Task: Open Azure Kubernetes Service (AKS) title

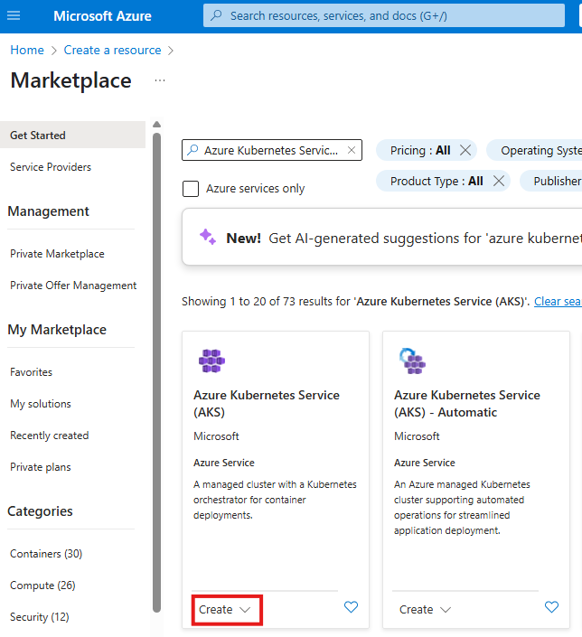Action: (x=267, y=403)
